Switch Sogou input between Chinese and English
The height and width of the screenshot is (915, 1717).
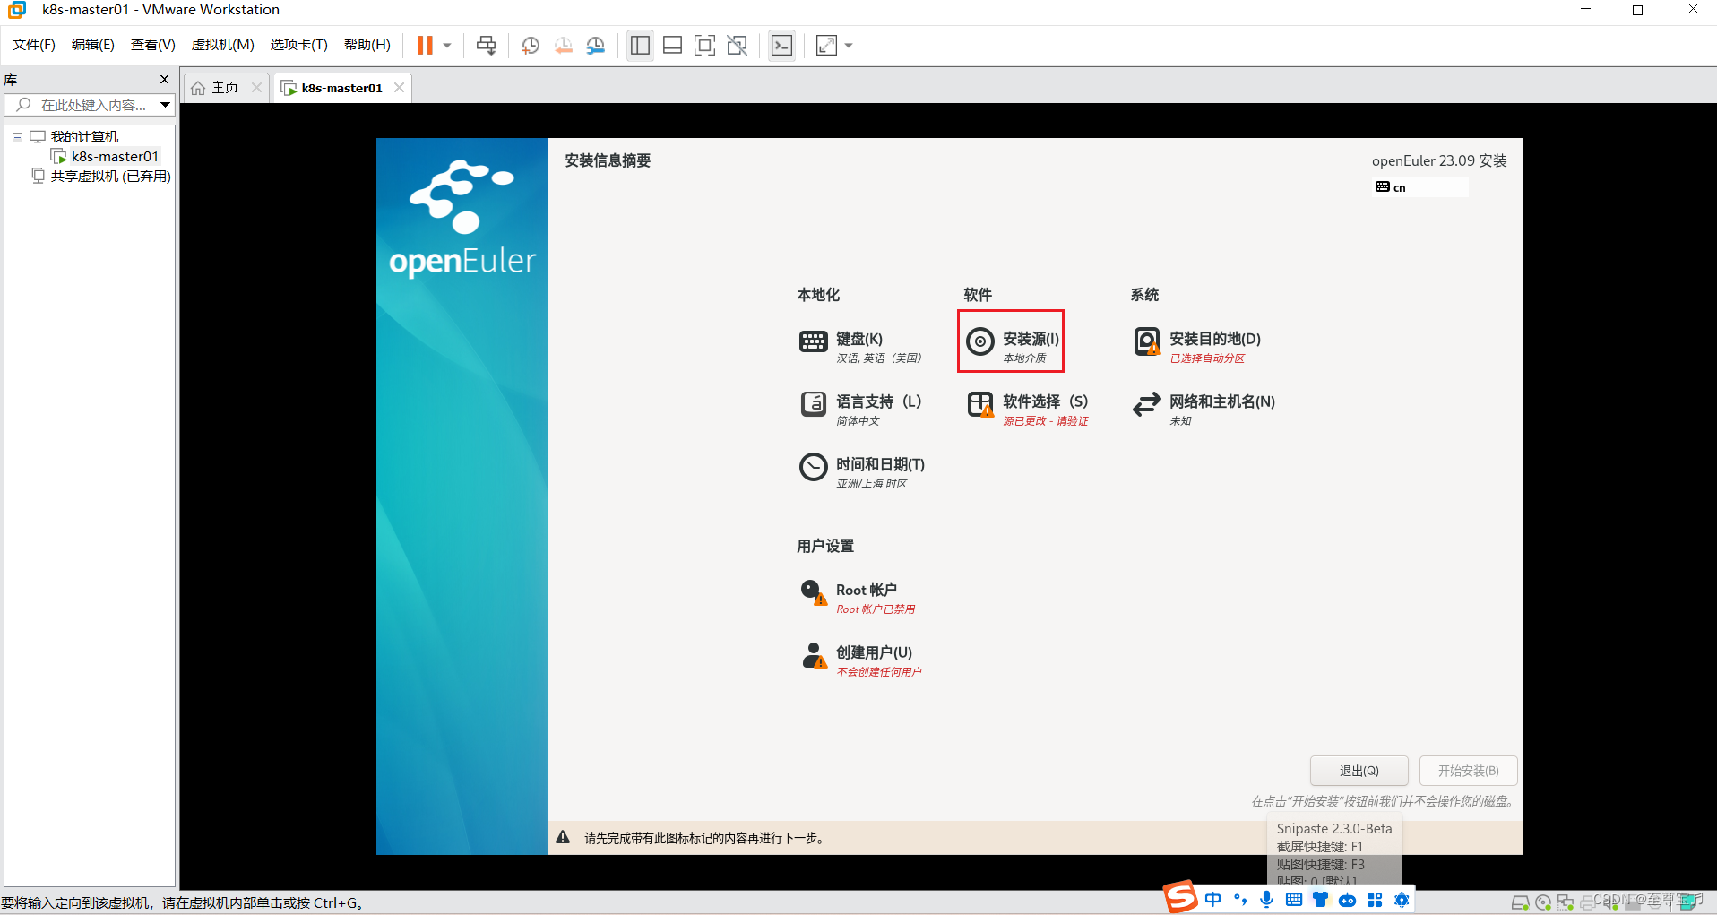click(x=1214, y=899)
